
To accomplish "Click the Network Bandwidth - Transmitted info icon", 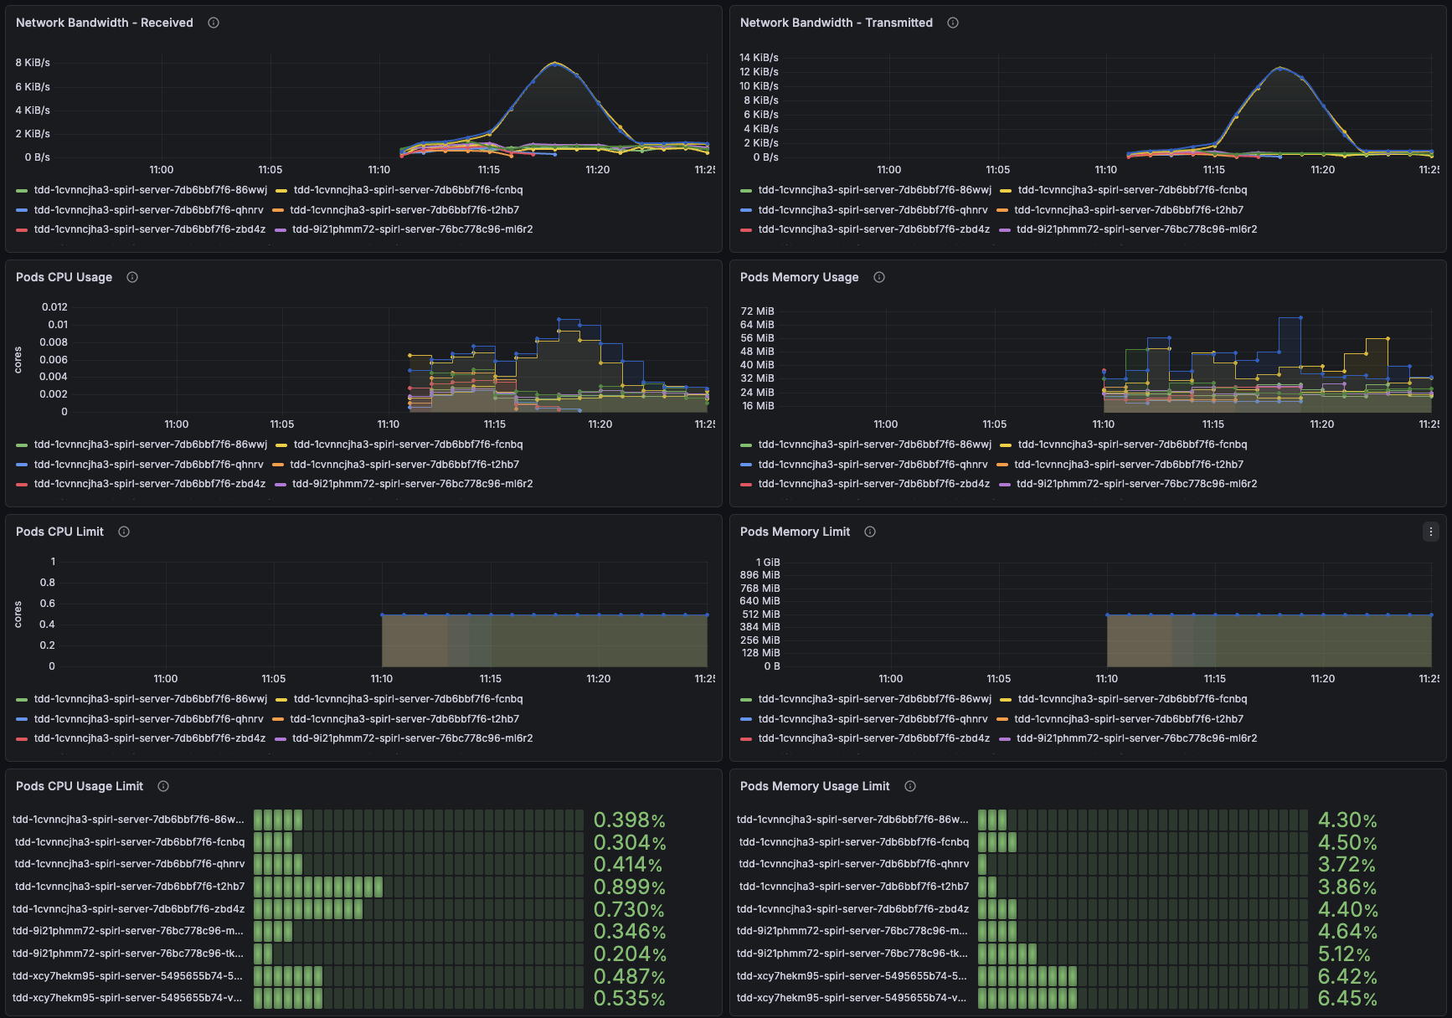I will pos(952,23).
